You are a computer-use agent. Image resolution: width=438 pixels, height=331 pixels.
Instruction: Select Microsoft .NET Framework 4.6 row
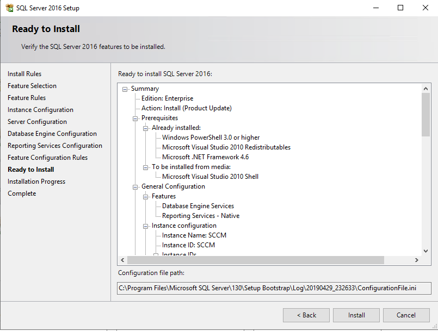(x=205, y=157)
